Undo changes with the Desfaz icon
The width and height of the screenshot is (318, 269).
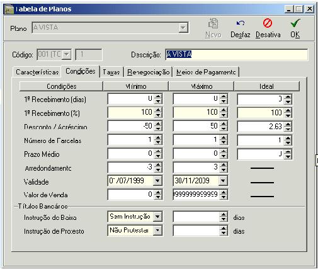pyautogui.click(x=241, y=23)
